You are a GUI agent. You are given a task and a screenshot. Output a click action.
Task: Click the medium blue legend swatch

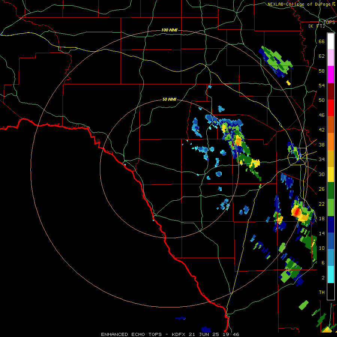coord(331,241)
